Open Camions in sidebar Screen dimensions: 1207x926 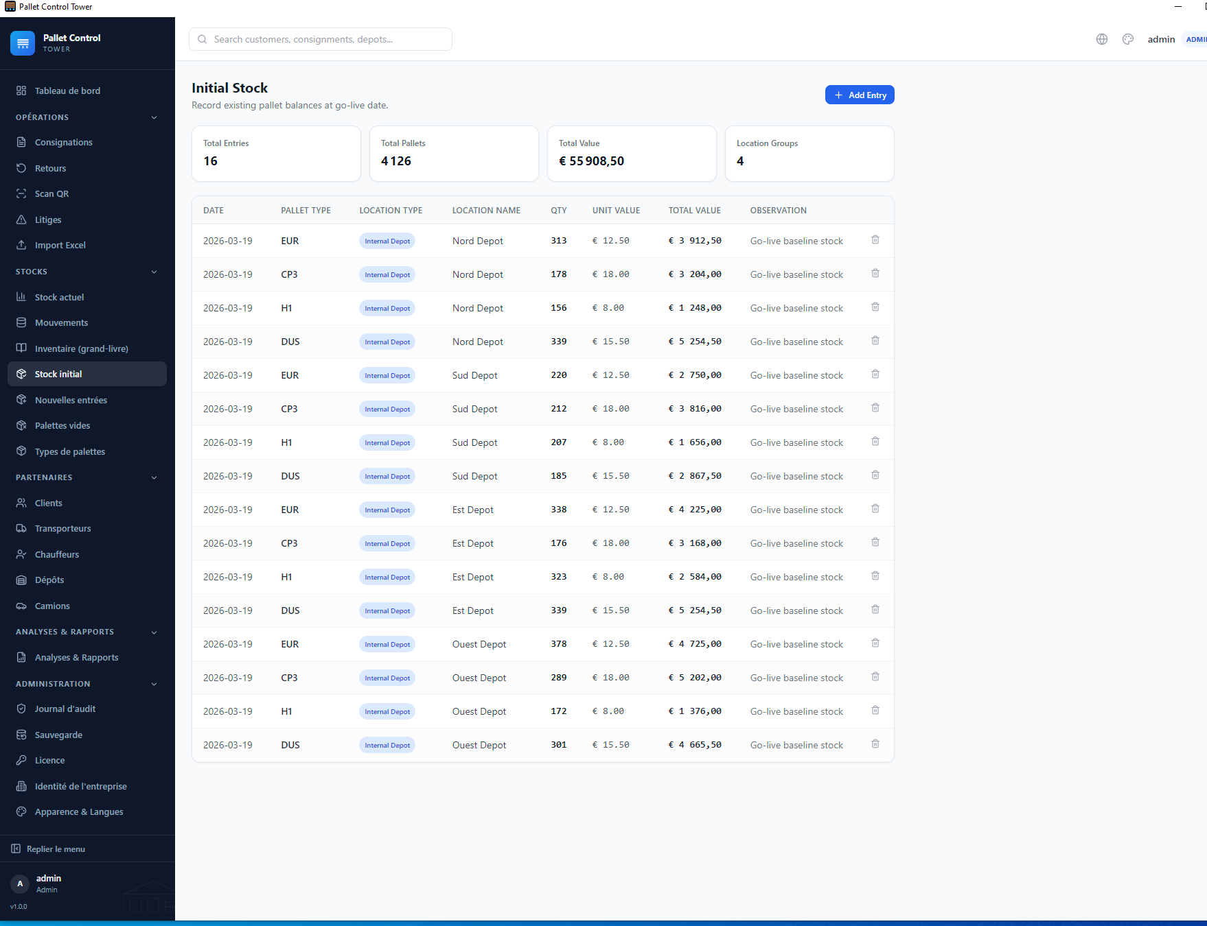point(87,606)
